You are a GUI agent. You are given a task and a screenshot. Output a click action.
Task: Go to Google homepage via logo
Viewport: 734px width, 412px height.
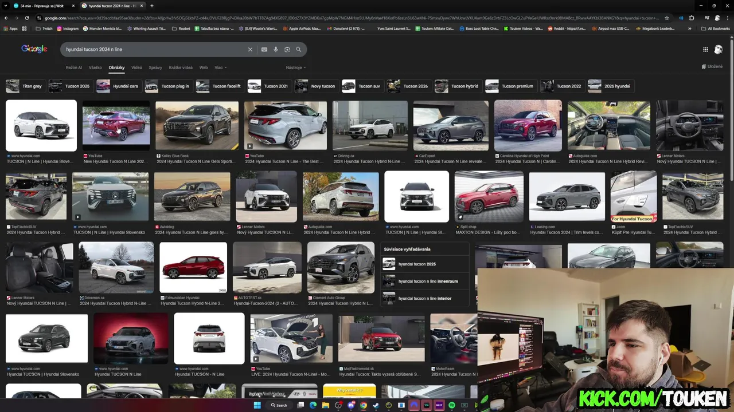coord(34,49)
